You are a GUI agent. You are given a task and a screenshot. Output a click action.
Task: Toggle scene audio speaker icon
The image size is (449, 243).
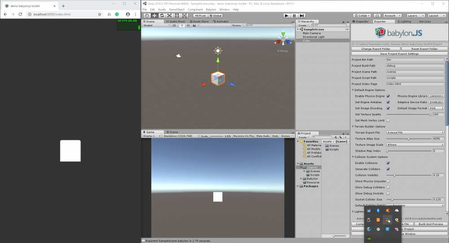tap(188, 26)
